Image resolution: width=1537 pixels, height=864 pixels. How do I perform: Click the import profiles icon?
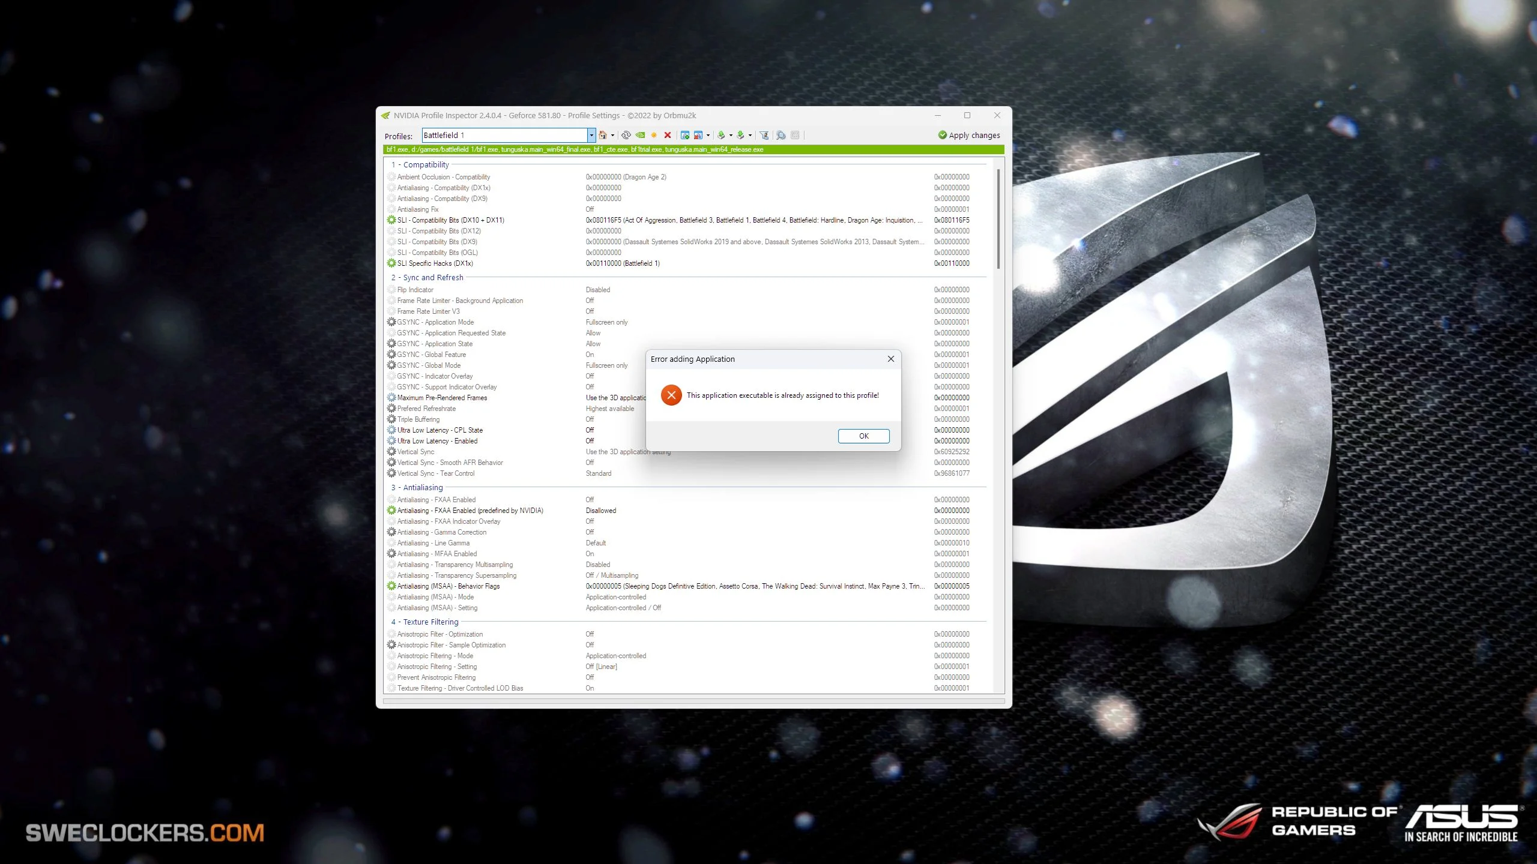[x=740, y=135]
